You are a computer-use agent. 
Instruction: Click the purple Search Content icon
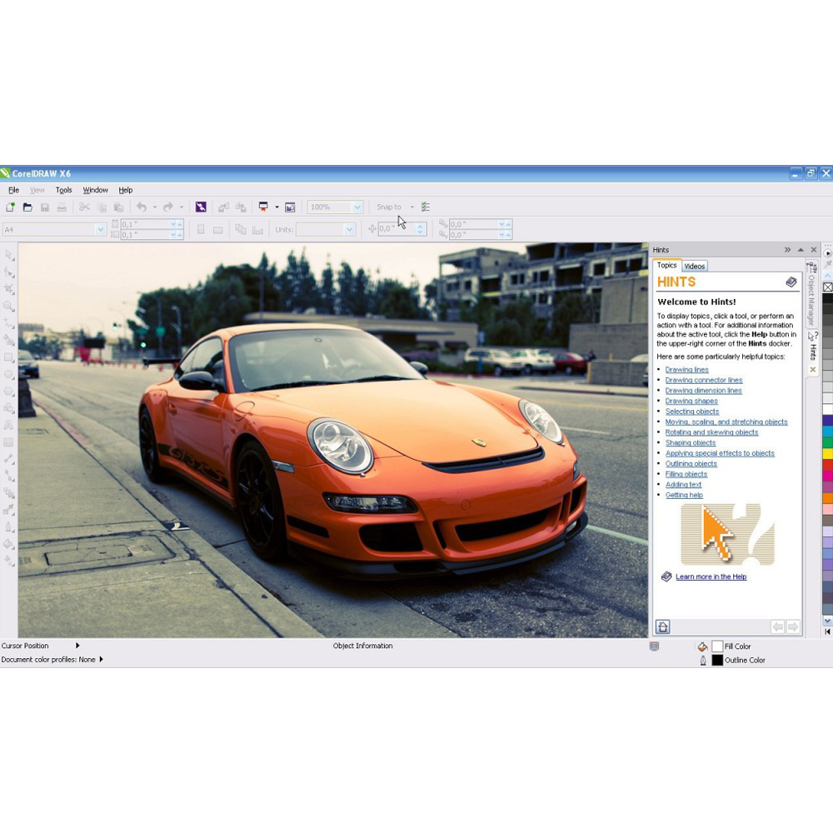click(201, 207)
